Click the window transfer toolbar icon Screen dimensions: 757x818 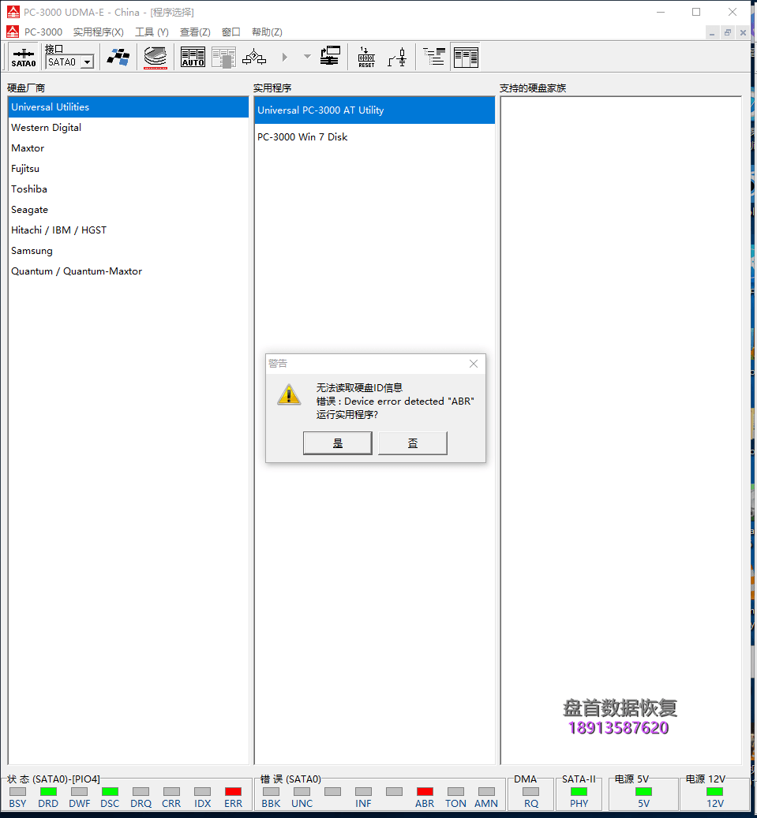click(x=330, y=56)
